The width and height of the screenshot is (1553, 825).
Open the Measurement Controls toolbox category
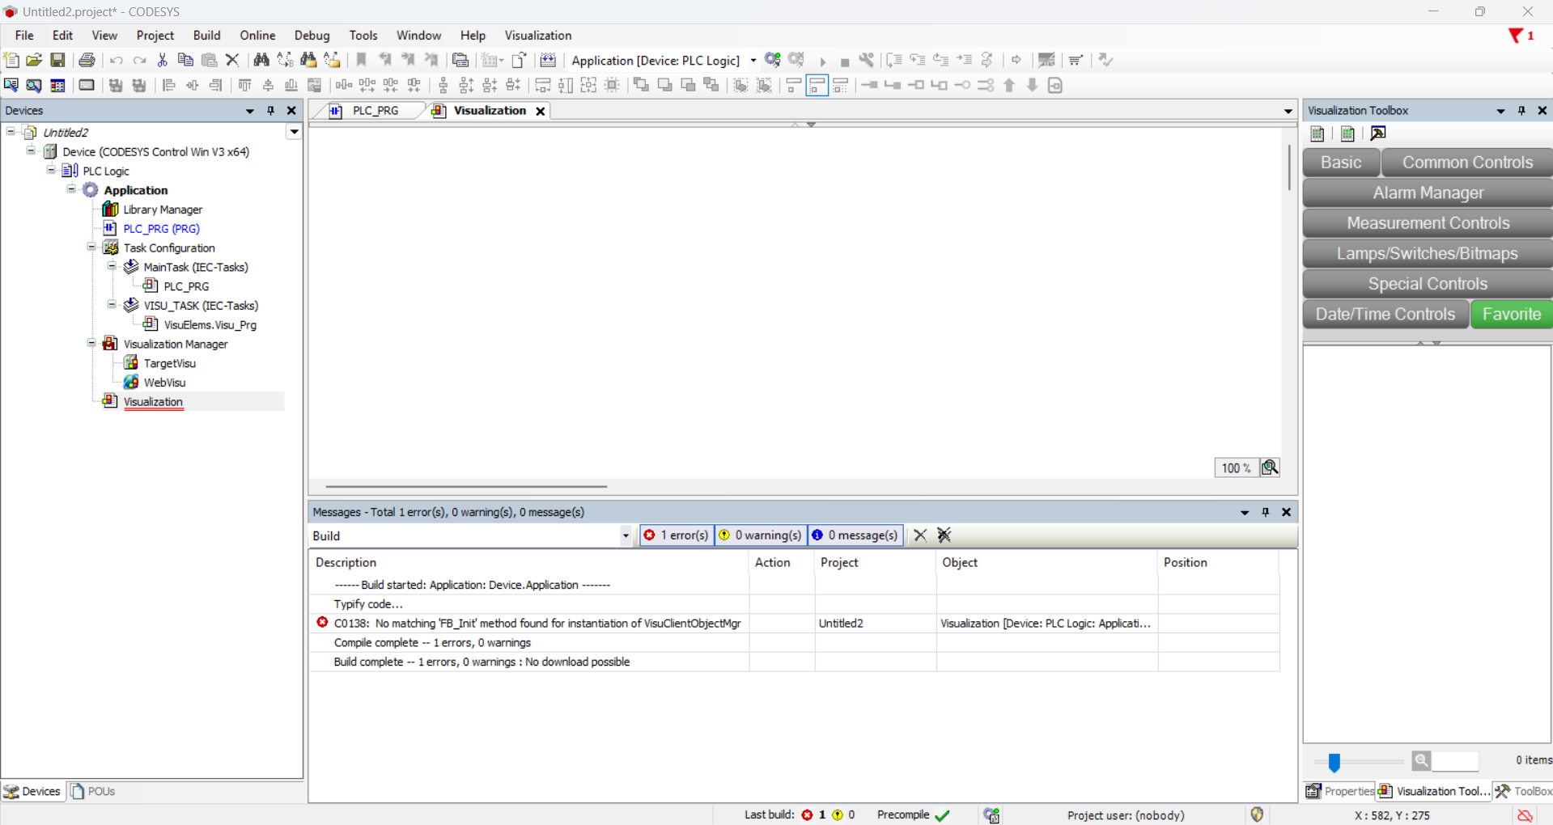pyautogui.click(x=1428, y=223)
